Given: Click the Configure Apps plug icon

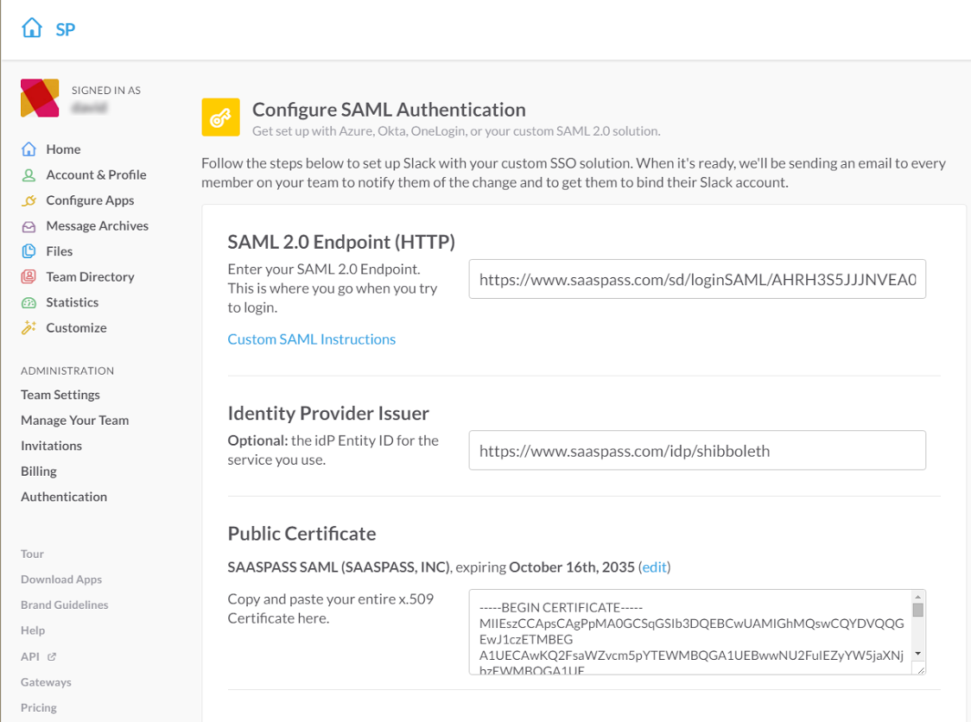Looking at the screenshot, I should pos(29,200).
